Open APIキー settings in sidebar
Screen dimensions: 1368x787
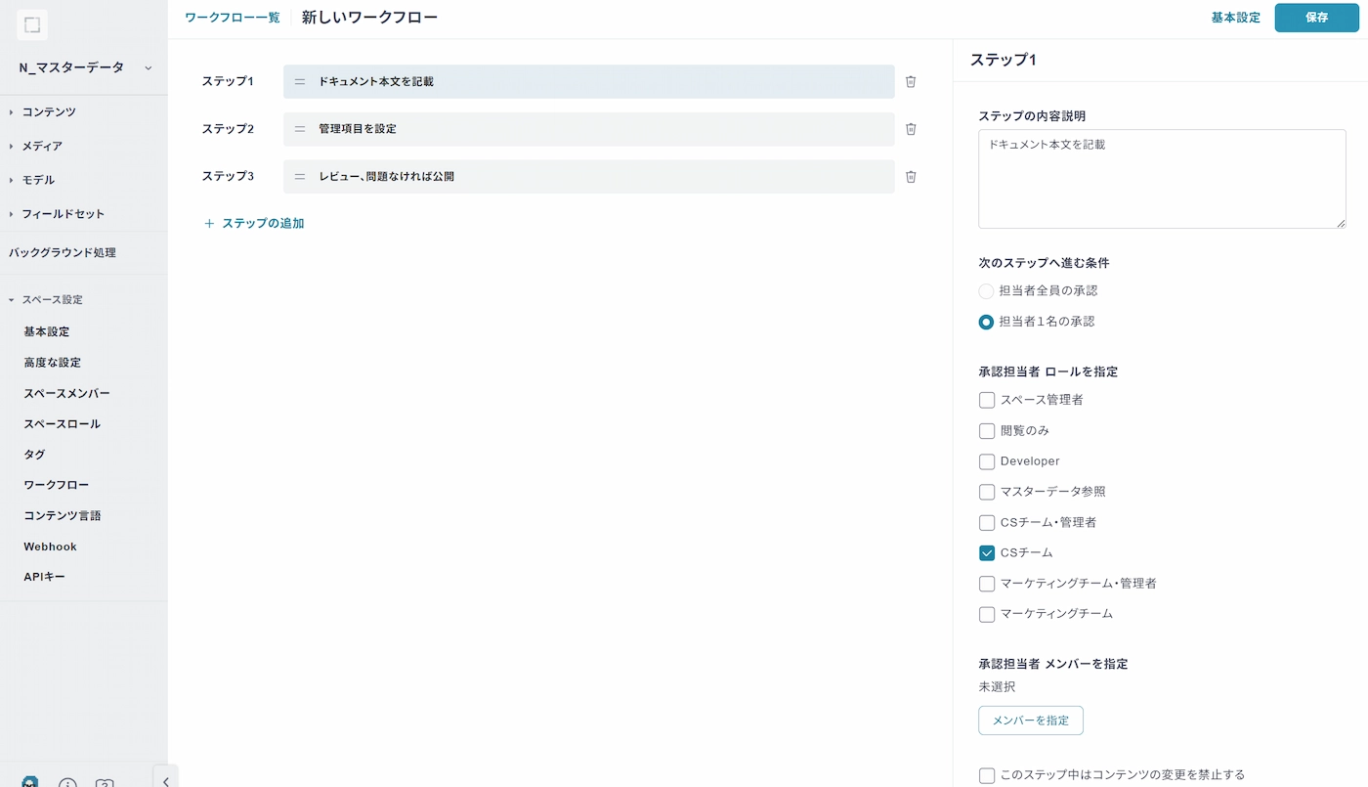pyautogui.click(x=45, y=577)
